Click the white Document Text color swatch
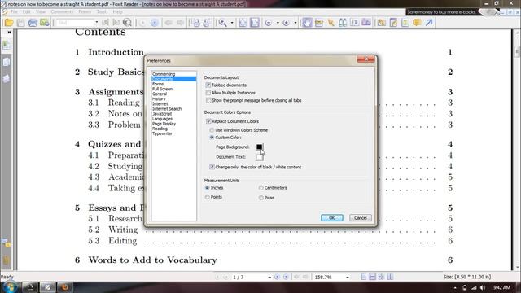The width and height of the screenshot is (521, 293). (259, 157)
